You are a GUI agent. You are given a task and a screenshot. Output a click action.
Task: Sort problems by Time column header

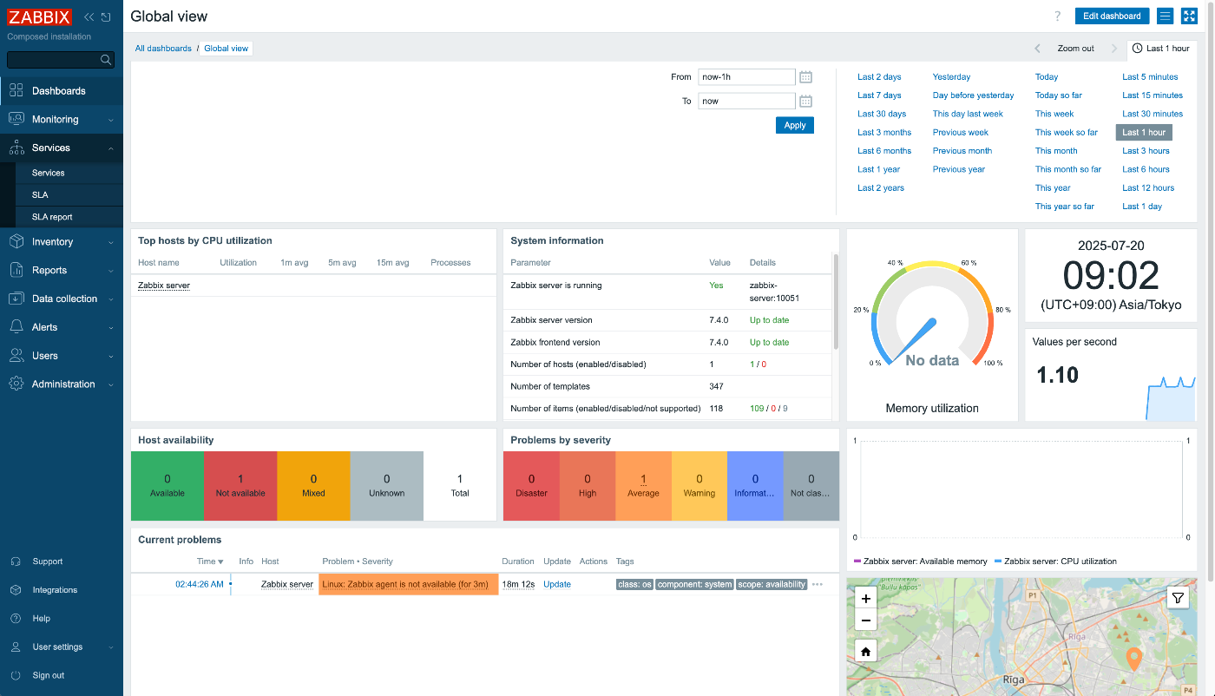(x=210, y=561)
